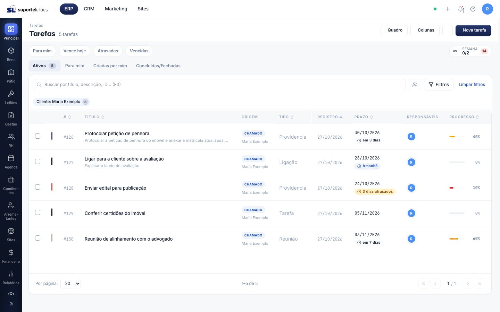Image resolution: width=500 pixels, height=312 pixels.
Task: Open the Pátio sidebar section
Action: point(11,72)
